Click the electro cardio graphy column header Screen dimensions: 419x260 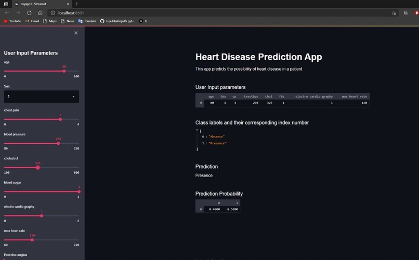click(314, 97)
